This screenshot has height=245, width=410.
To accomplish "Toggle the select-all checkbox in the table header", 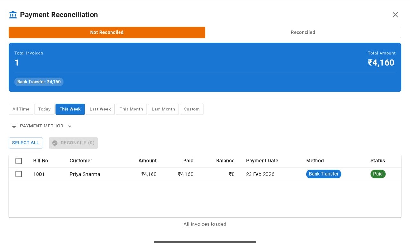I will (x=19, y=161).
